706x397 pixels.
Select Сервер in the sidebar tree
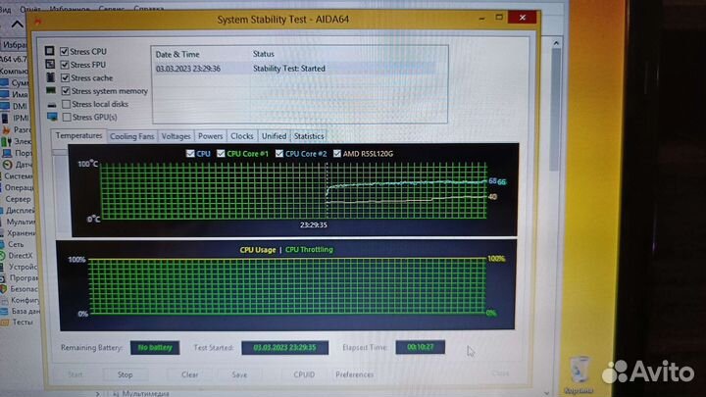click(x=18, y=199)
